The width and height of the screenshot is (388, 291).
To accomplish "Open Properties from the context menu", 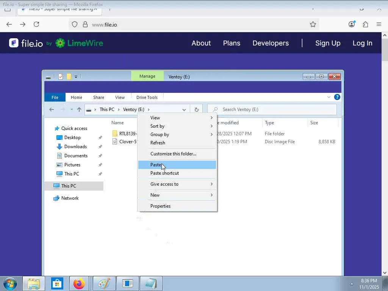I will pos(177,206).
